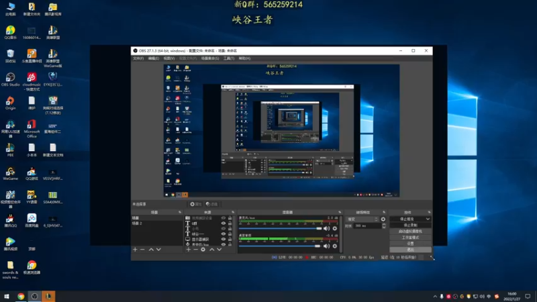Toggle visibility of Q群 text source
This screenshot has height=302, width=537.
[x=224, y=223]
